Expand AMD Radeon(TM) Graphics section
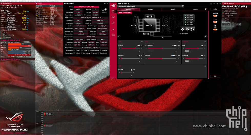Image resolution: width=251 pixels, height=135 pixels. 2,59
